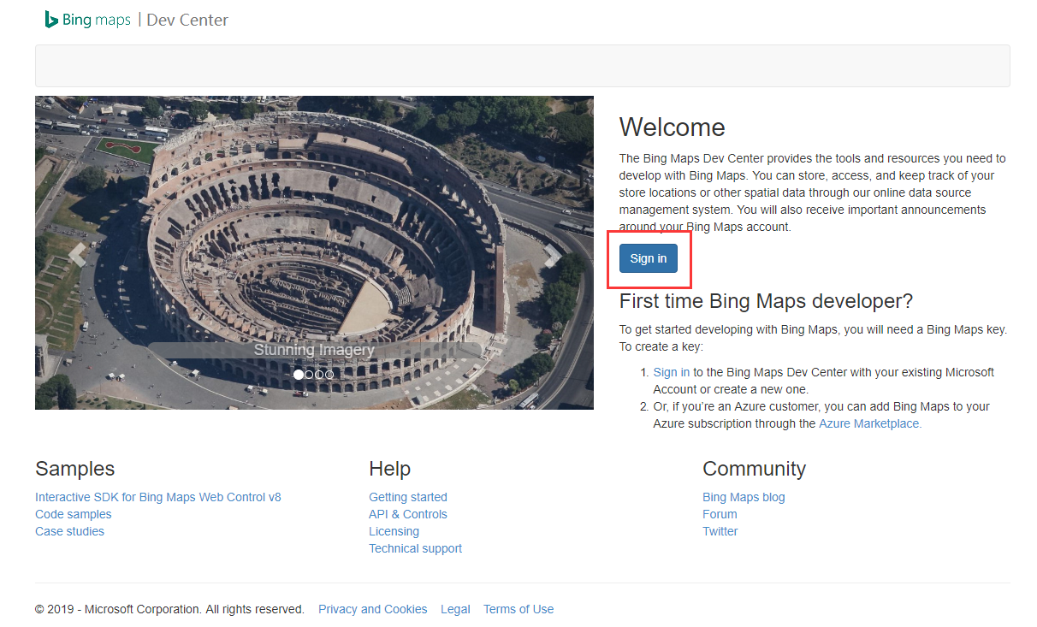
Task: Open the Getting started help link
Action: pos(407,497)
